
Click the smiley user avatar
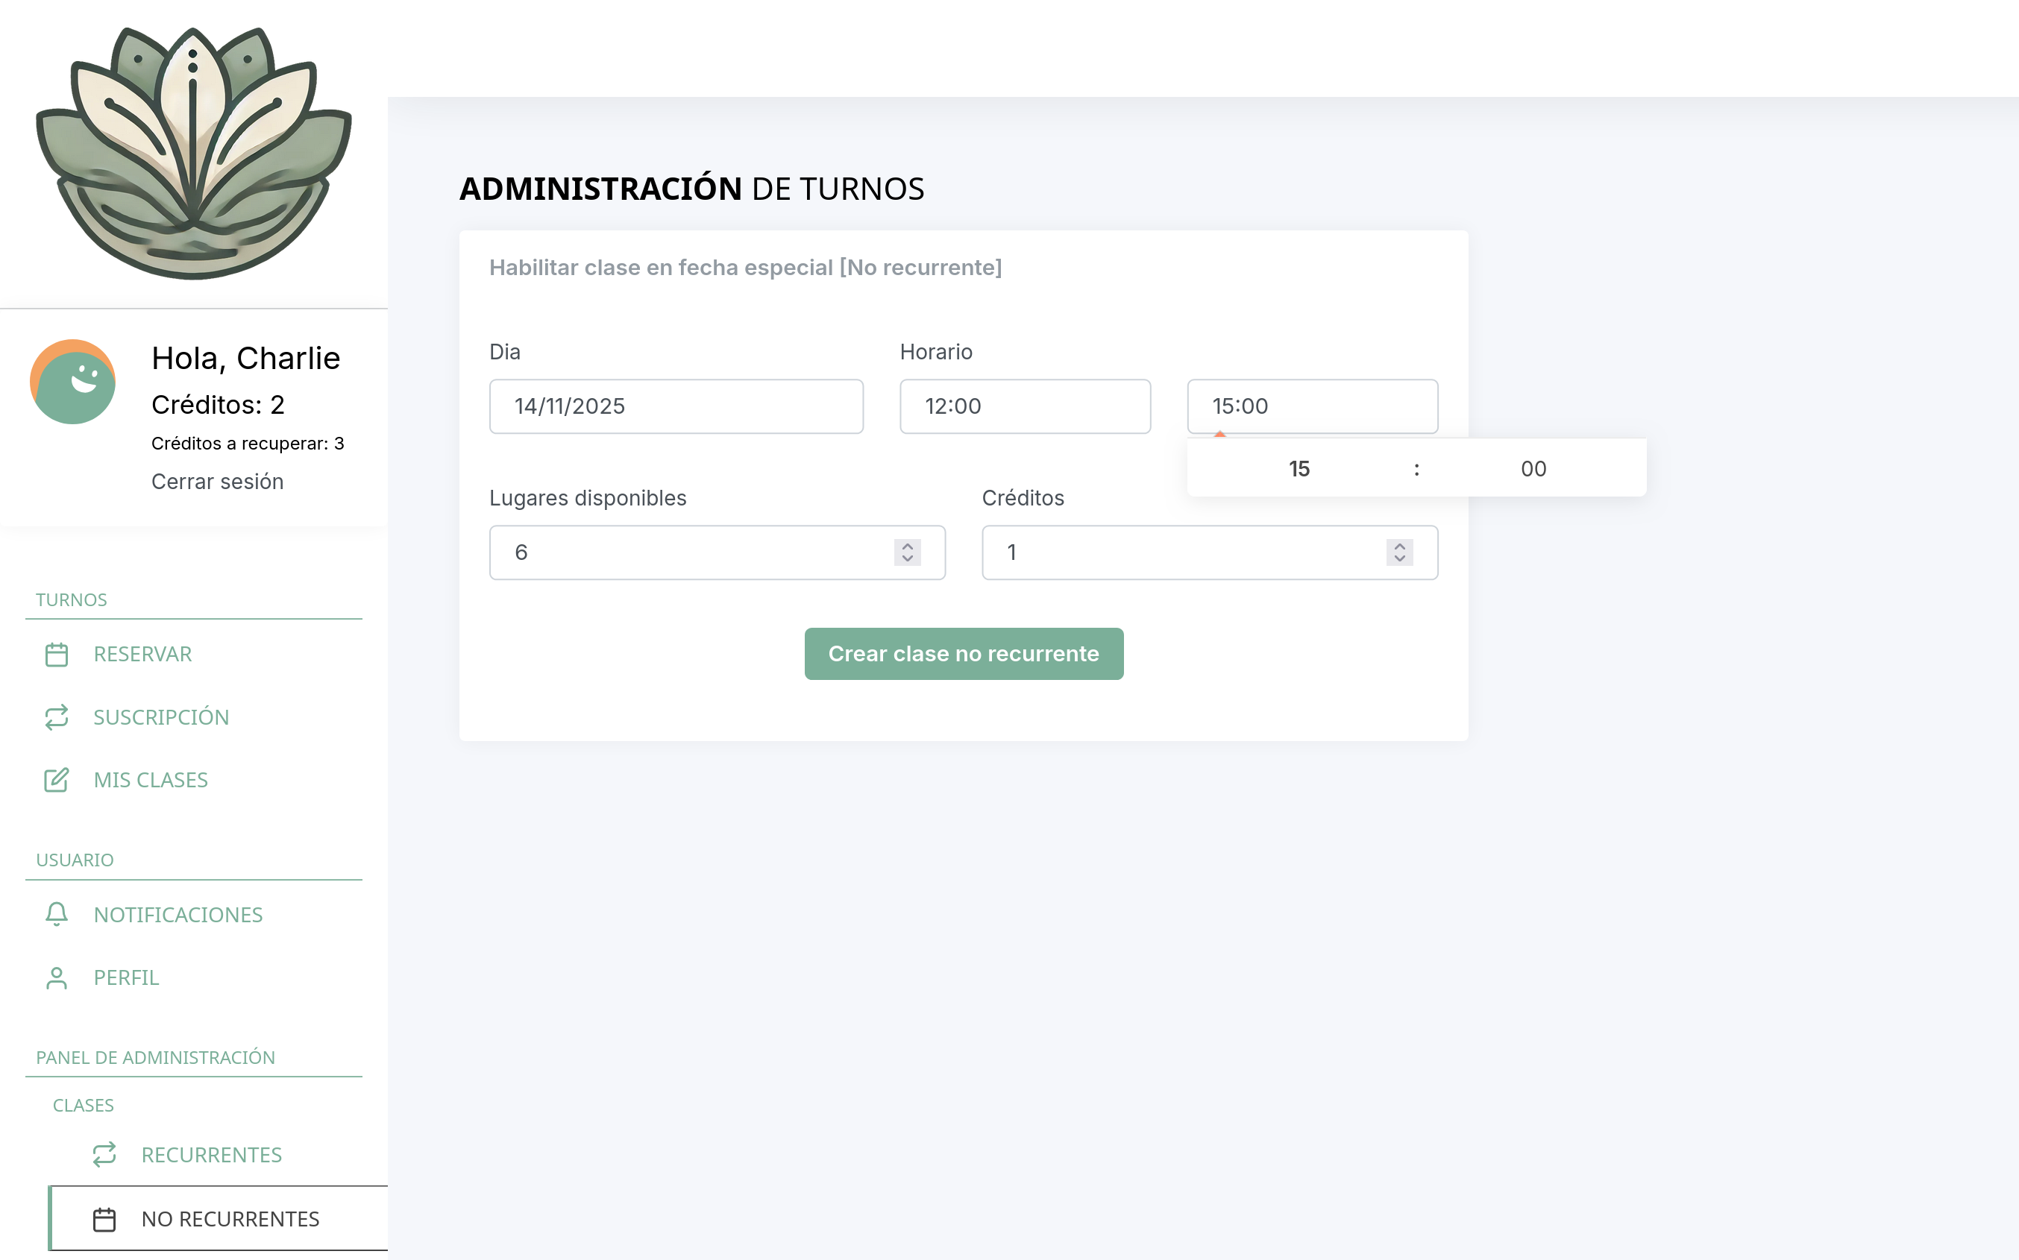72,382
